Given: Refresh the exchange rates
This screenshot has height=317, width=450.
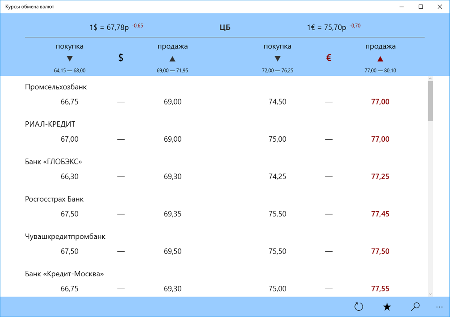Looking at the screenshot, I should (358, 307).
